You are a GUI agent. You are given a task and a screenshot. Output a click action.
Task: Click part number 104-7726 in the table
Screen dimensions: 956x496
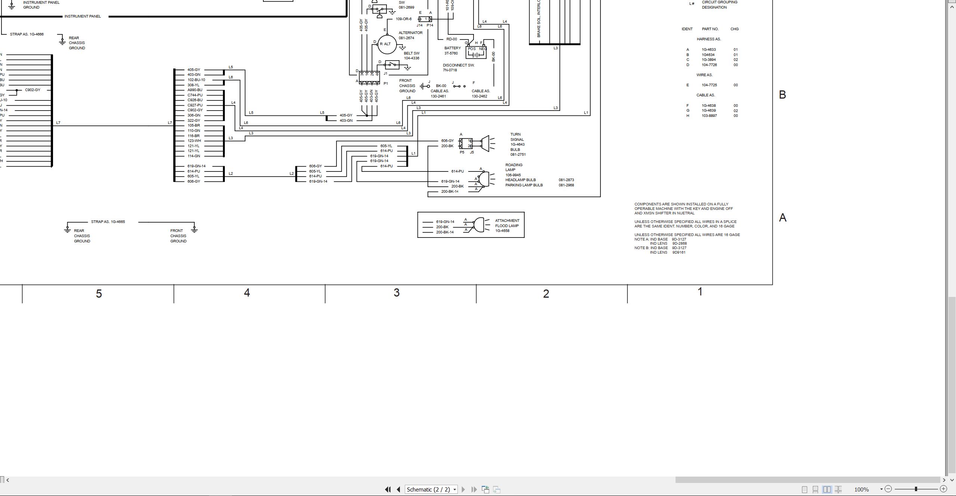tap(709, 65)
